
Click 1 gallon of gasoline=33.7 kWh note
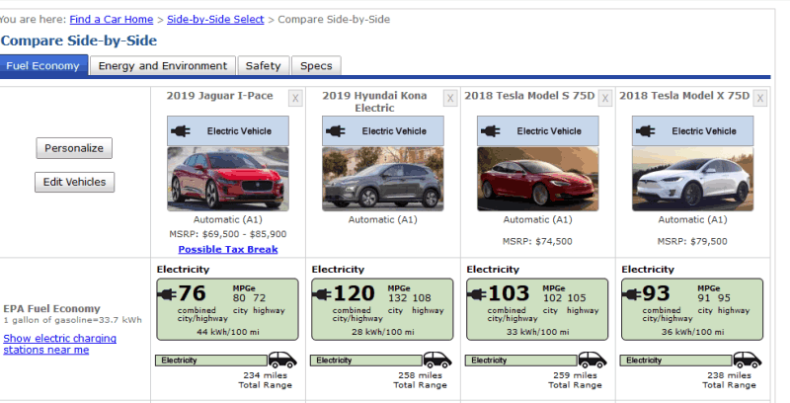(72, 320)
